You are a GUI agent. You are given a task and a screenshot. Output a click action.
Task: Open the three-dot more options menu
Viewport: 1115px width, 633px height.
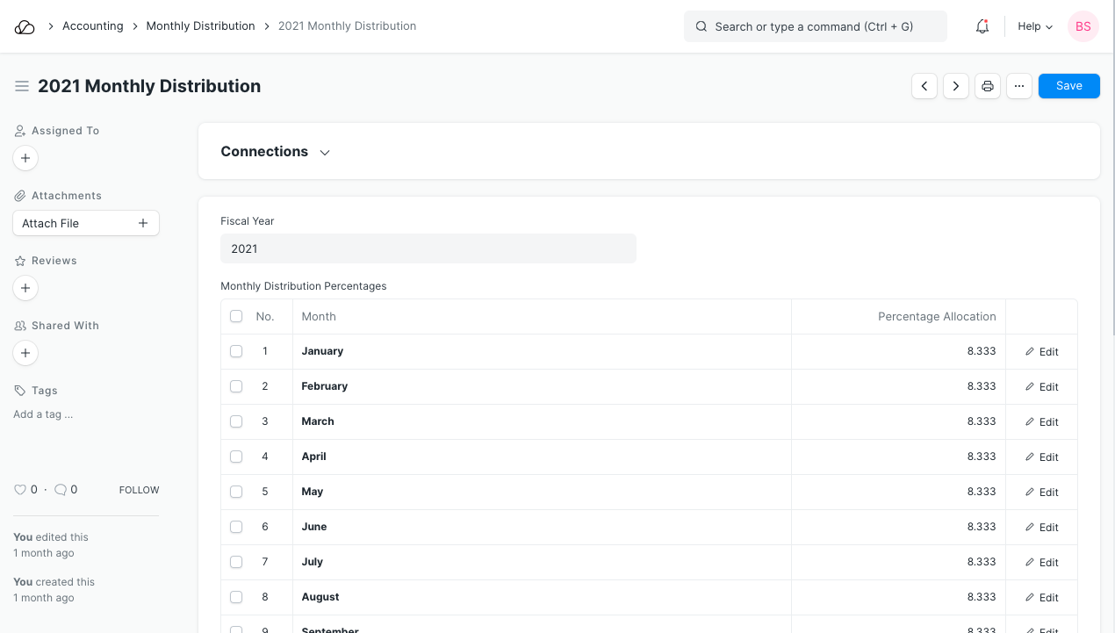click(1019, 86)
